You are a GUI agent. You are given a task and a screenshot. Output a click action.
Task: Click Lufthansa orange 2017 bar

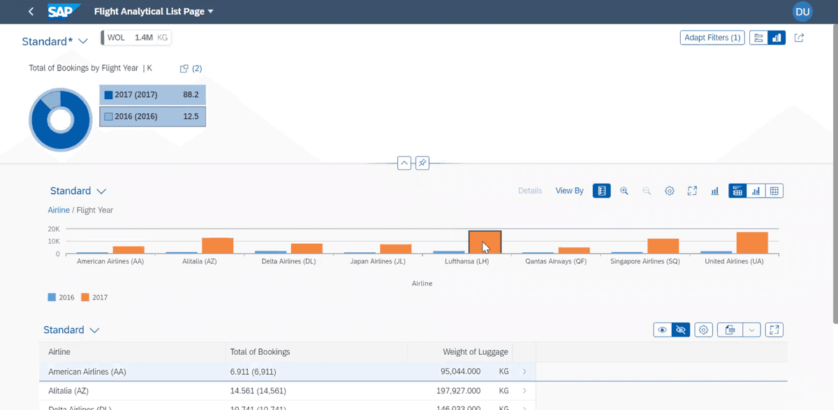coord(485,242)
